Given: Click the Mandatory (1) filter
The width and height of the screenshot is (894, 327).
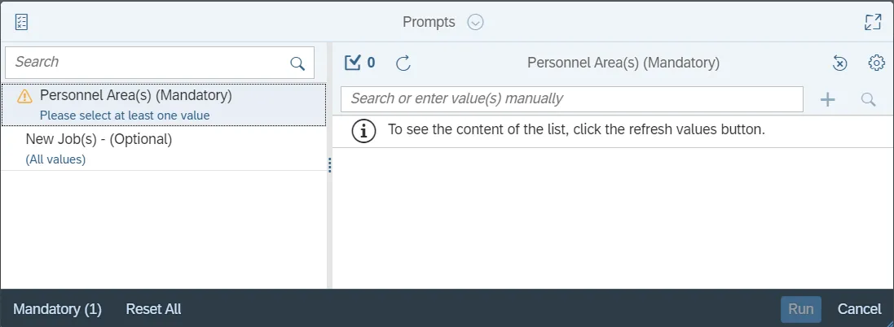Looking at the screenshot, I should [57, 309].
